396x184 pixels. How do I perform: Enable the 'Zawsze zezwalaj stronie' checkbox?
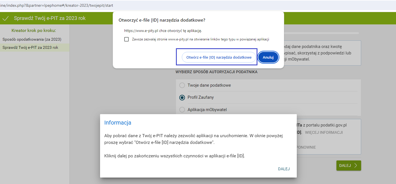[126, 39]
